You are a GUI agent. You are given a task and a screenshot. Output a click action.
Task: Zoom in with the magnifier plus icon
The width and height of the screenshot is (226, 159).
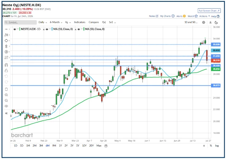pos(6,95)
